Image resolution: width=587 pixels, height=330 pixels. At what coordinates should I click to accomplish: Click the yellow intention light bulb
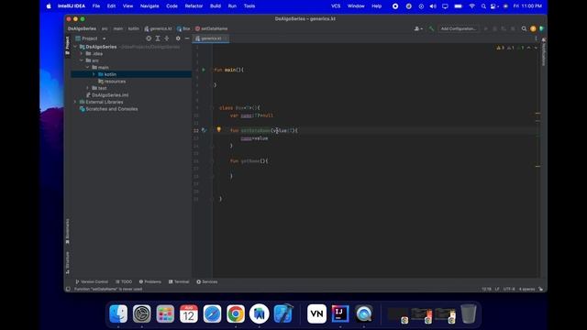click(x=218, y=129)
